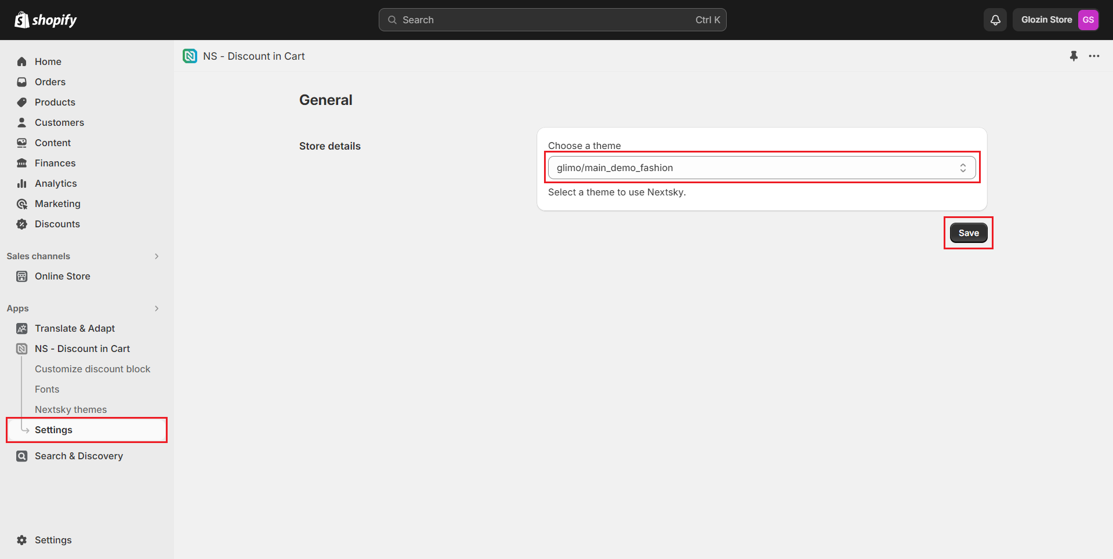Open the three-dot more actions menu
This screenshot has height=559, width=1113.
click(1094, 56)
